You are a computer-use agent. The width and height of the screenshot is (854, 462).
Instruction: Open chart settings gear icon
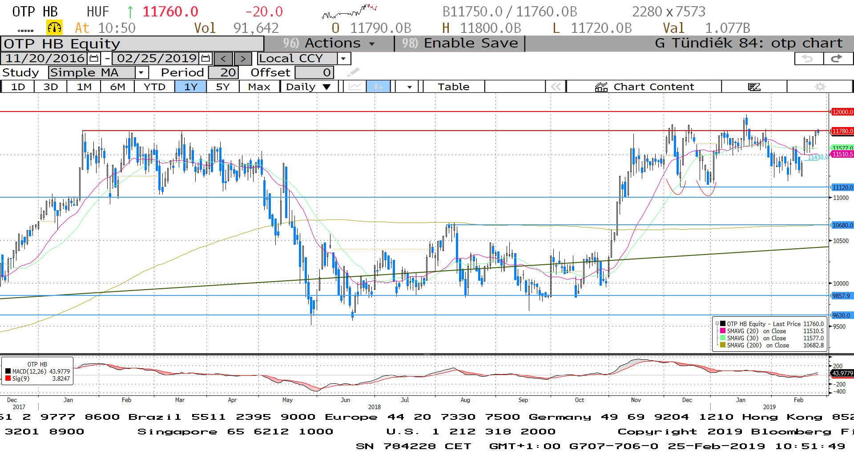click(820, 87)
